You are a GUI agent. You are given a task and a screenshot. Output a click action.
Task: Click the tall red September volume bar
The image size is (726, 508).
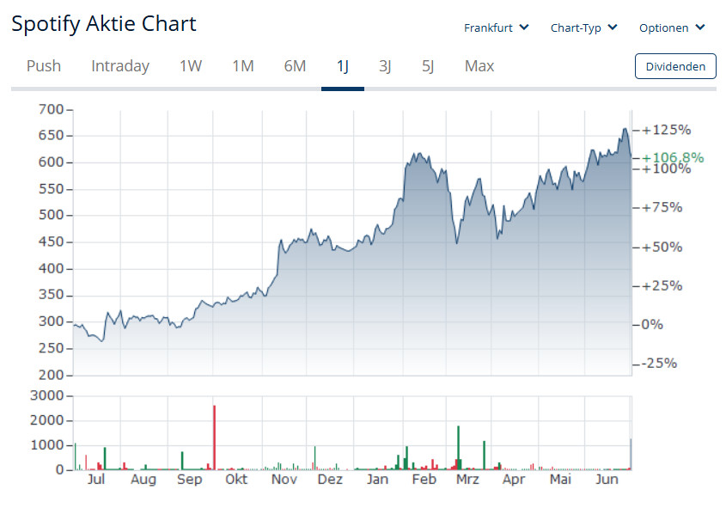coord(215,438)
